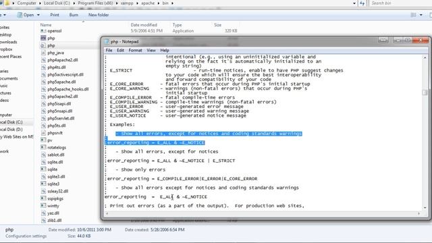This screenshot has width=432, height=243.
Task: Select php5apache_hooks.dll file icon
Action: (x=43, y=89)
